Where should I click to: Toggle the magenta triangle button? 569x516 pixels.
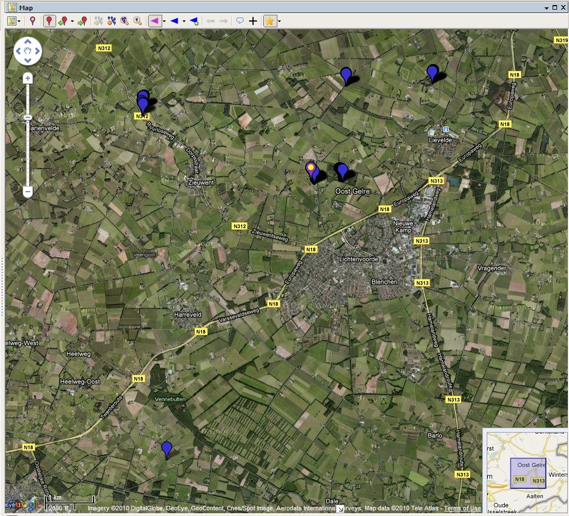[x=154, y=21]
